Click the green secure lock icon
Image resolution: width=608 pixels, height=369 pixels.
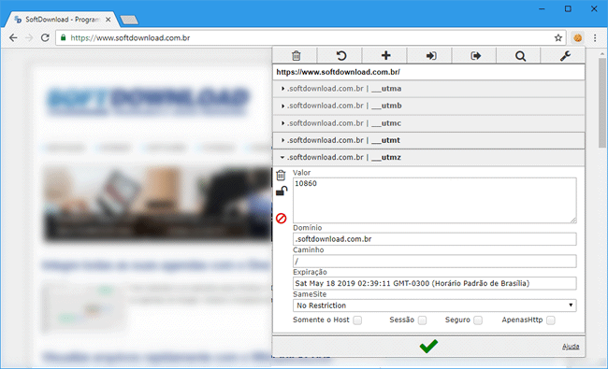point(64,37)
